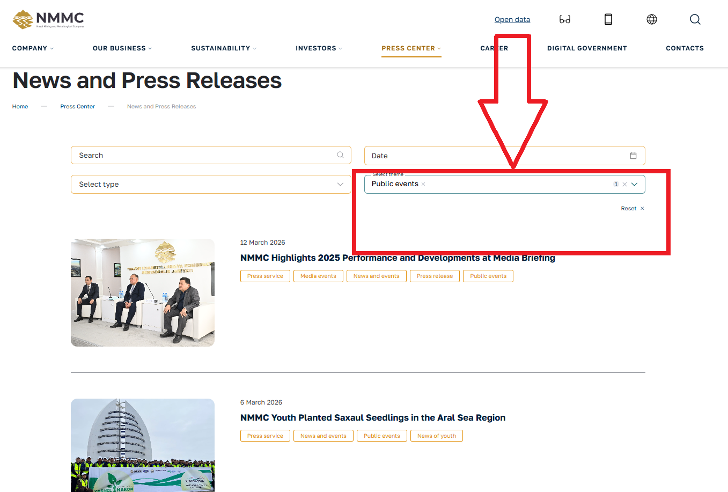Open the NMMC Youth Planted Saxaul article
728x492 pixels.
pyautogui.click(x=373, y=418)
